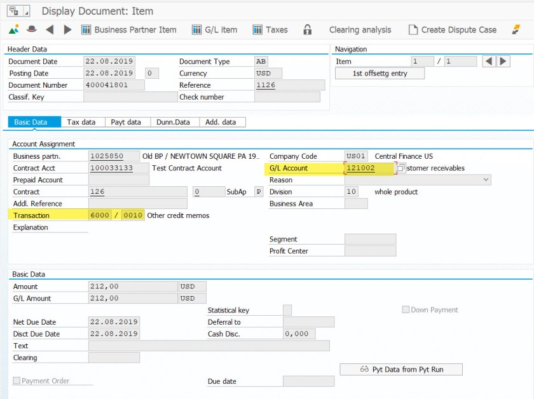Screen dimensions: 534x399
Task: Click the Amount field 212,00
Action: (133, 287)
